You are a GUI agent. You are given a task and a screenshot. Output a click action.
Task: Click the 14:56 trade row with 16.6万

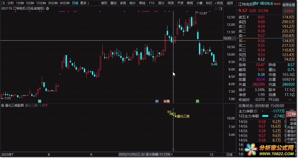pos(262,126)
